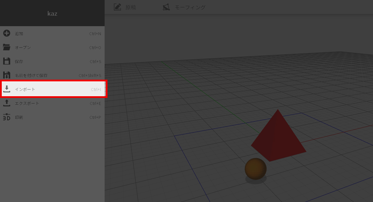
Task: Choose the 名前を付けて保存 menu entry
Action: point(52,75)
